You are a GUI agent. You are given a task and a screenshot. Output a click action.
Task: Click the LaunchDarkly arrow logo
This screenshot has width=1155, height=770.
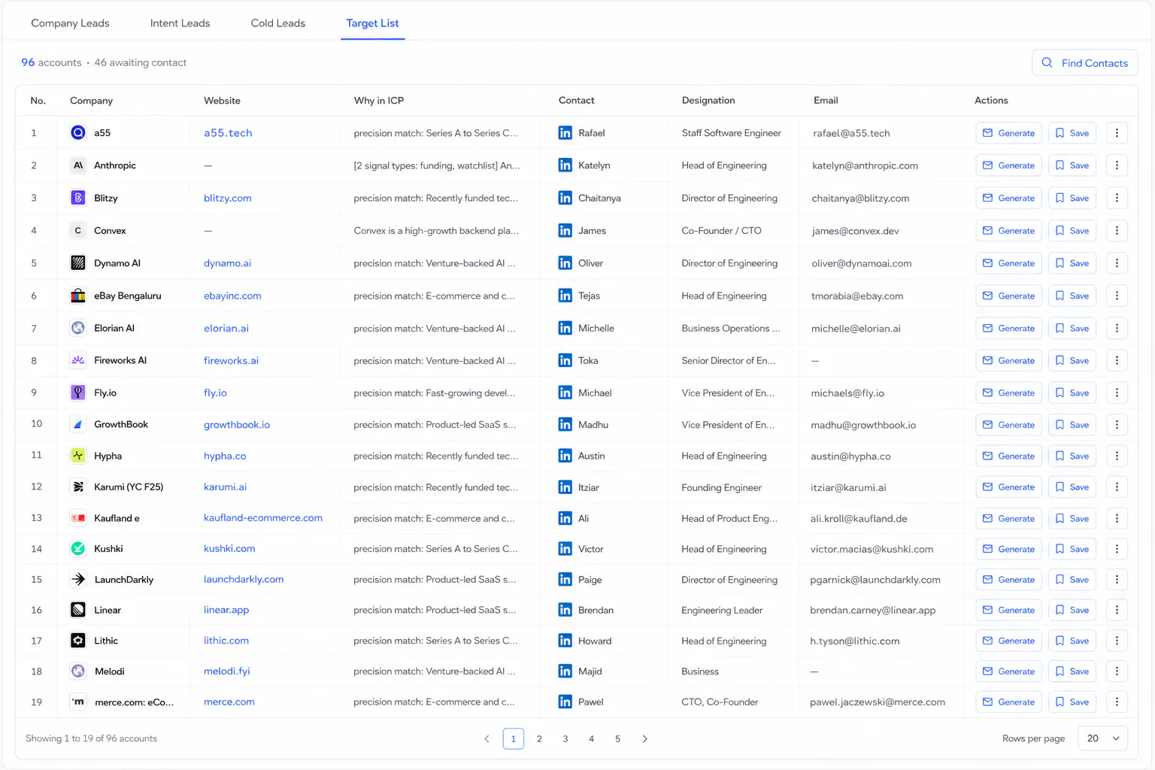tap(77, 579)
